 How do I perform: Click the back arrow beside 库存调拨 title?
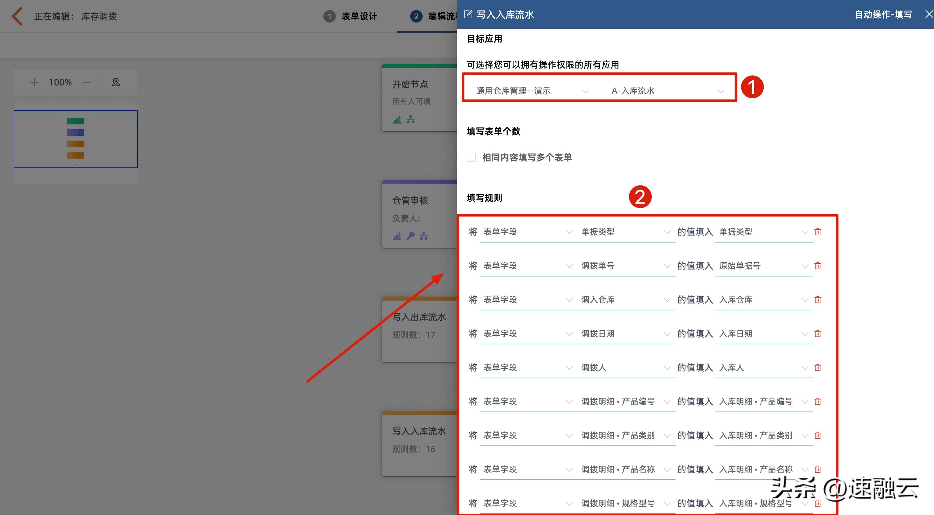point(16,16)
